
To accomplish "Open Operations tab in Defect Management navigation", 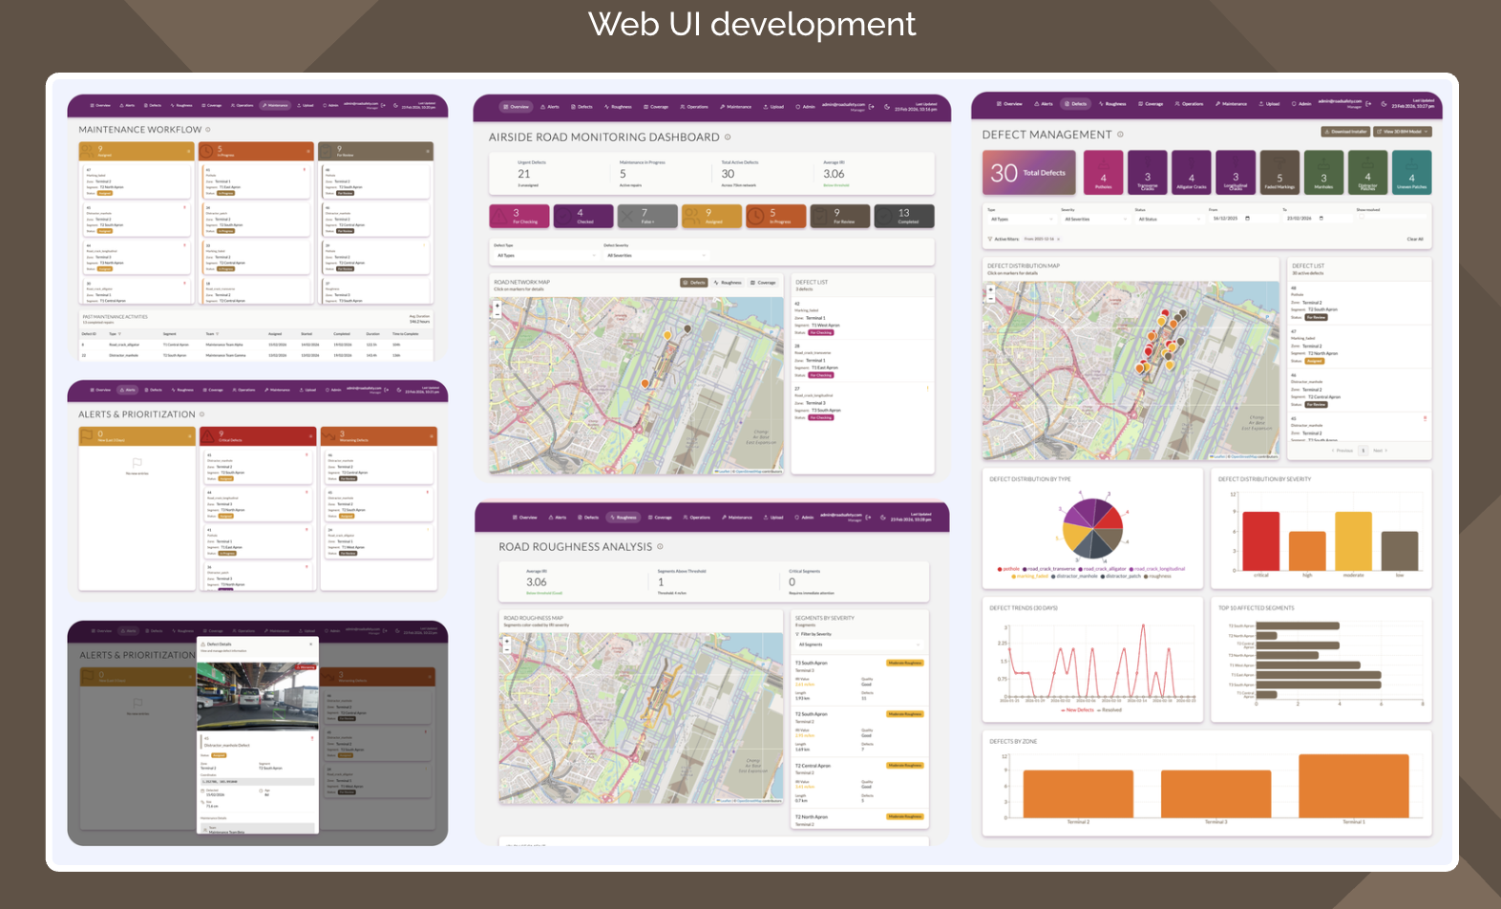I will (x=1189, y=104).
